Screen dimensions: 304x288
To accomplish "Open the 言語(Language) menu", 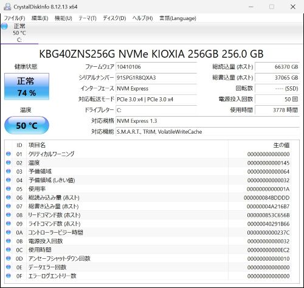I will 178,18.
